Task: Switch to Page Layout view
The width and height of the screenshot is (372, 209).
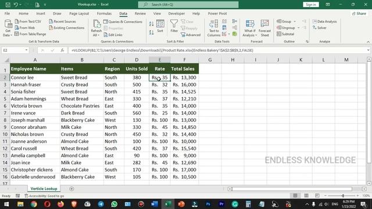Action: [306, 196]
